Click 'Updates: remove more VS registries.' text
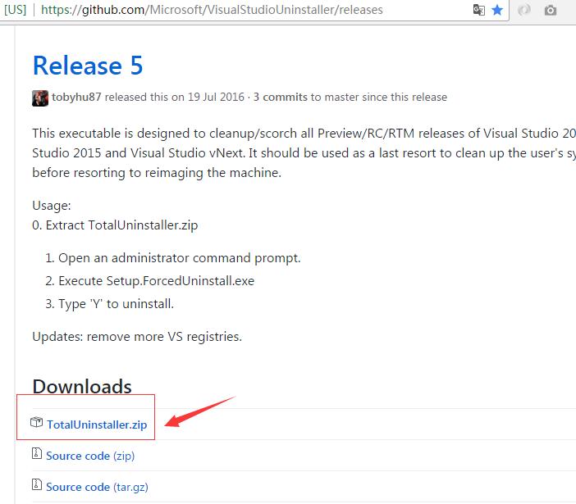The height and width of the screenshot is (504, 576). [137, 336]
